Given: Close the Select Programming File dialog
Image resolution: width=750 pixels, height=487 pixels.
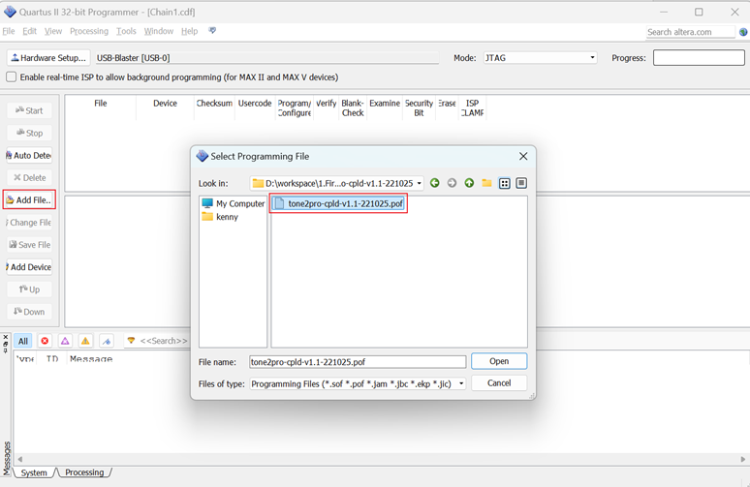Looking at the screenshot, I should [523, 156].
